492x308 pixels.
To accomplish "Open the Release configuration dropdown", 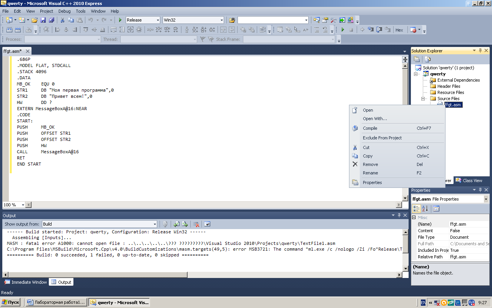I will pyautogui.click(x=158, y=20).
